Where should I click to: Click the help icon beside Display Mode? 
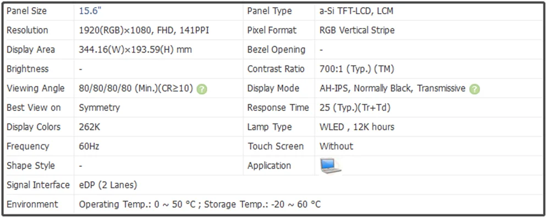(x=474, y=89)
